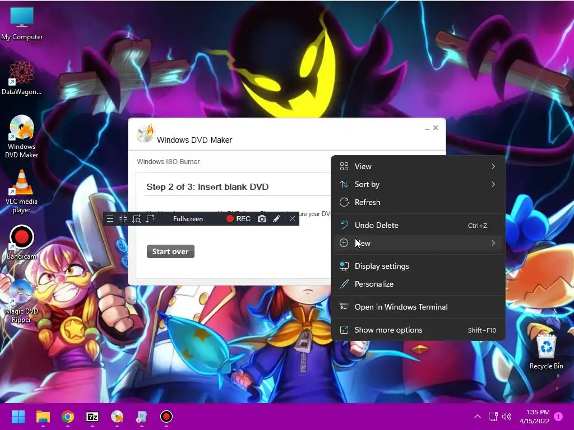Click the Windows ISO Burner label

coord(168,162)
